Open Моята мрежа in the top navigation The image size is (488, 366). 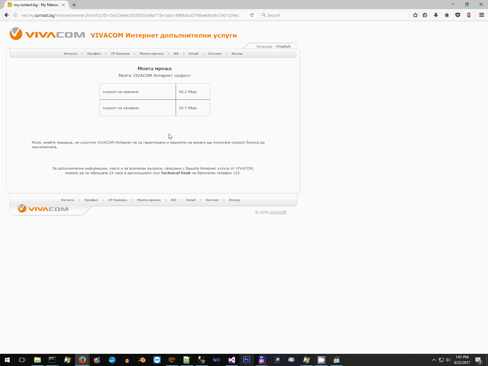pyautogui.click(x=152, y=54)
